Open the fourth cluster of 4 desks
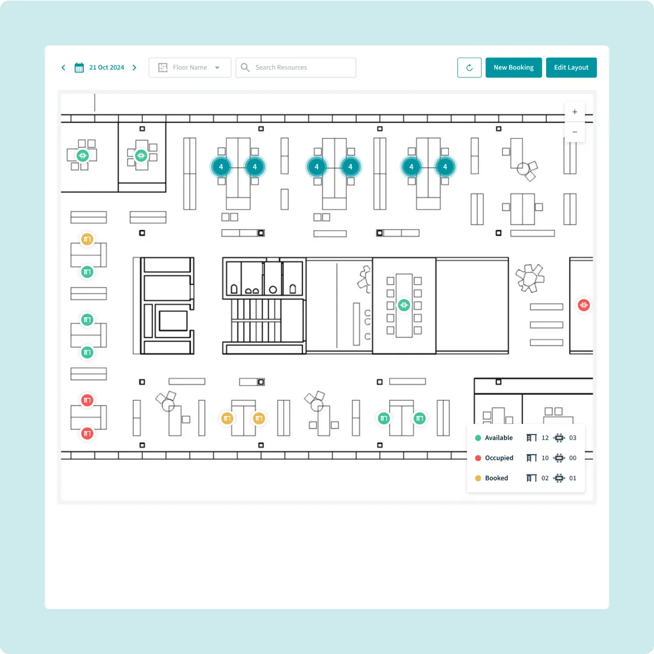 click(350, 167)
